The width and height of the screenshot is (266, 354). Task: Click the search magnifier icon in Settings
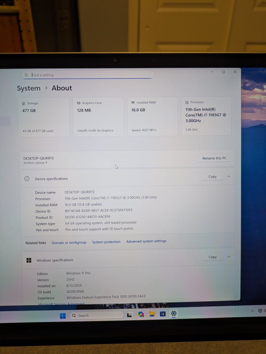pos(26,75)
